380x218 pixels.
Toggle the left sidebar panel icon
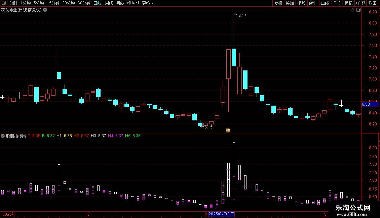coord(4,3)
